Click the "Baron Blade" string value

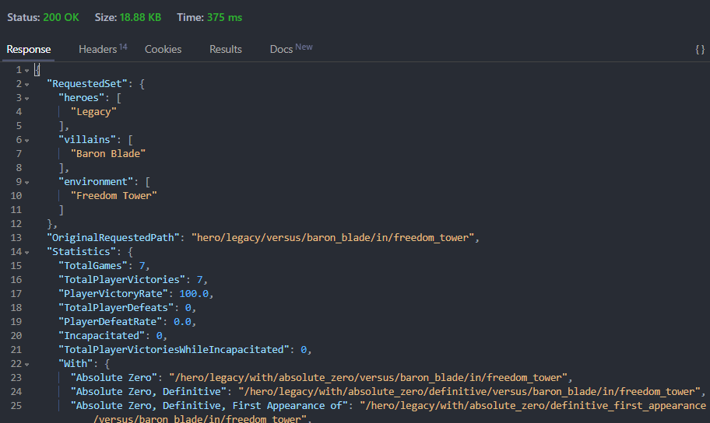click(108, 154)
